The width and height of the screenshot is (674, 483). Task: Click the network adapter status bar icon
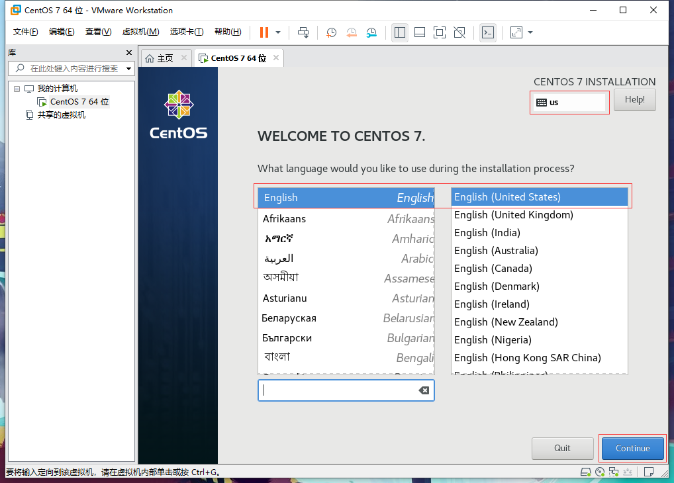click(x=614, y=472)
